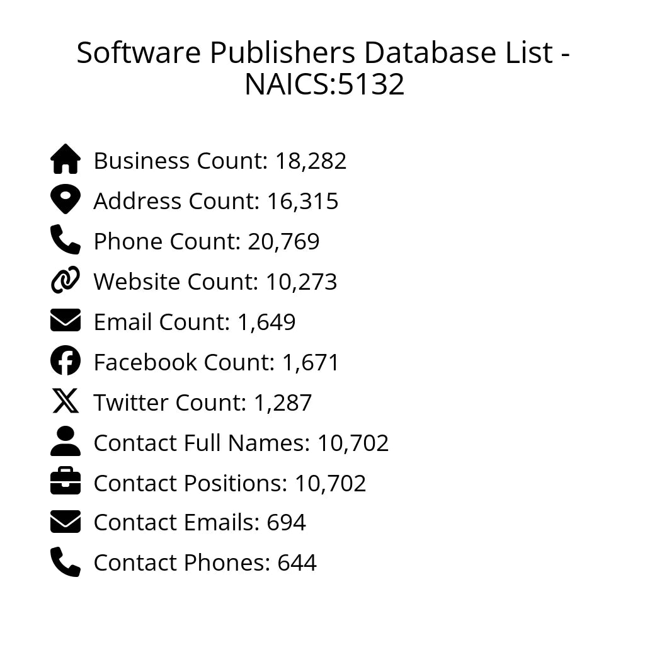The height and width of the screenshot is (645, 645).
Task: Click the Facebook logo icon
Action: click(x=66, y=361)
